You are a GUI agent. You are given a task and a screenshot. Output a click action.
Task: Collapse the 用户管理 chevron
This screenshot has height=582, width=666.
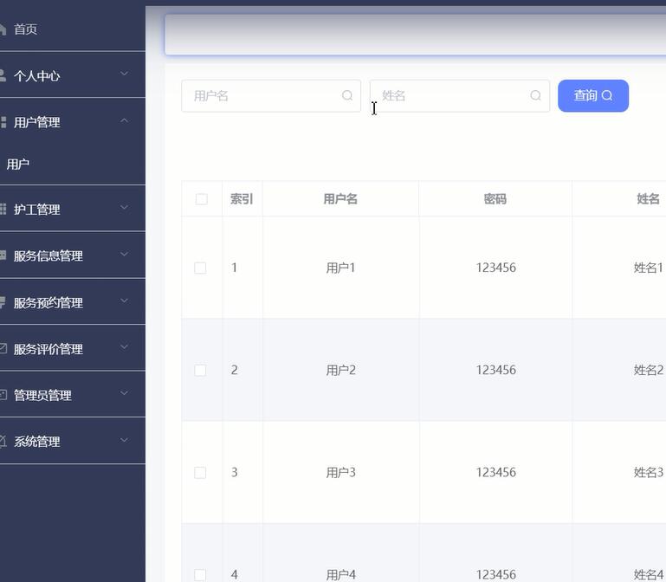[x=124, y=120]
